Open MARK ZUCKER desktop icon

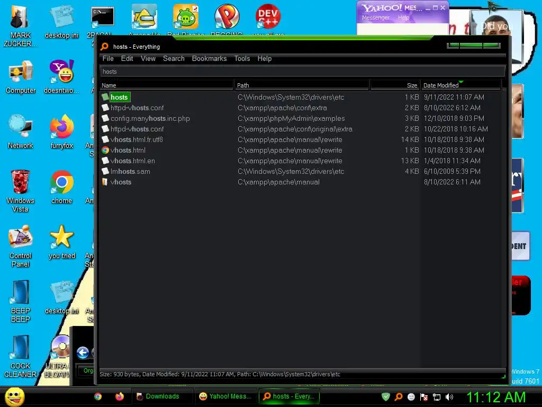[20, 26]
